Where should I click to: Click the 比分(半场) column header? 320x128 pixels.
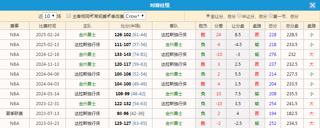click(131, 26)
